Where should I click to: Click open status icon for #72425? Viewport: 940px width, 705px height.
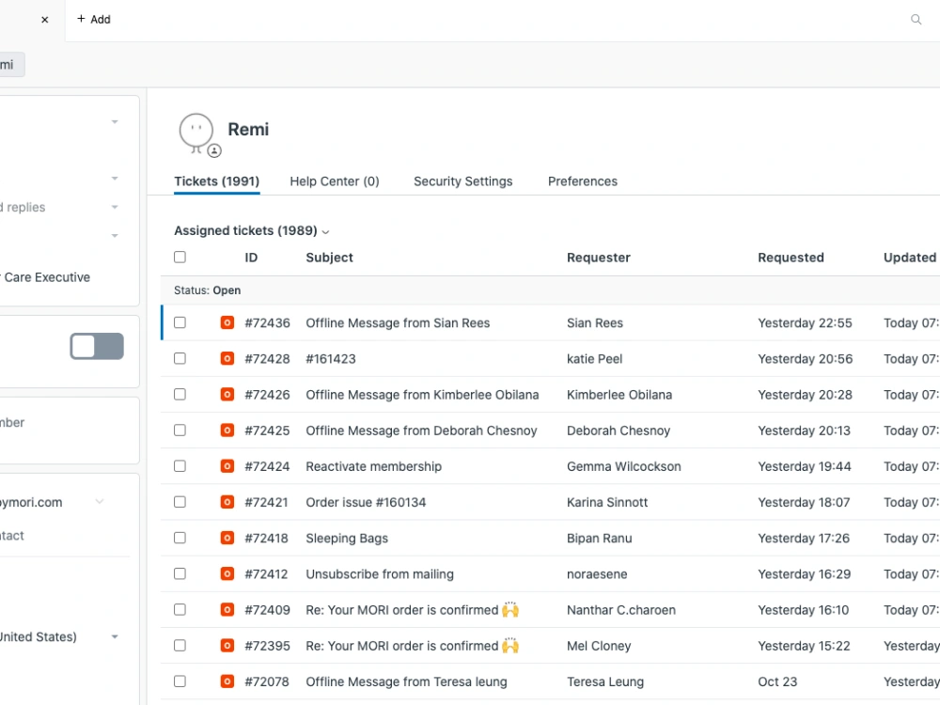[x=227, y=431]
